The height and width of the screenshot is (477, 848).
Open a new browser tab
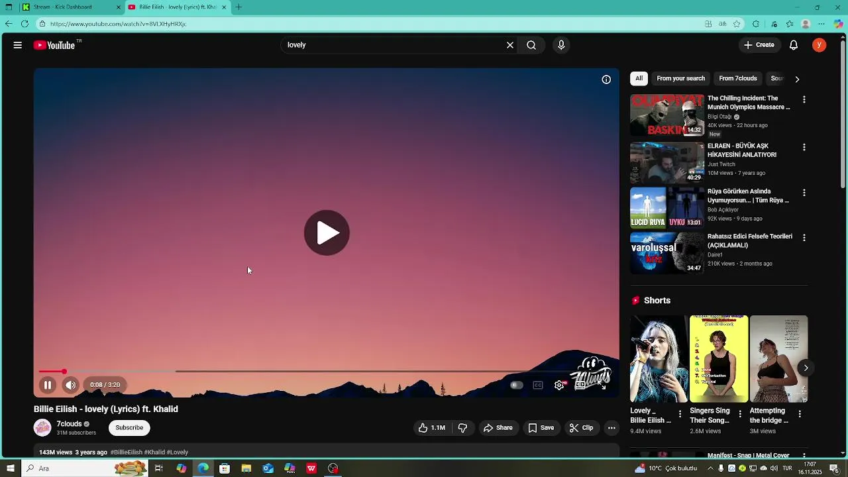(238, 7)
